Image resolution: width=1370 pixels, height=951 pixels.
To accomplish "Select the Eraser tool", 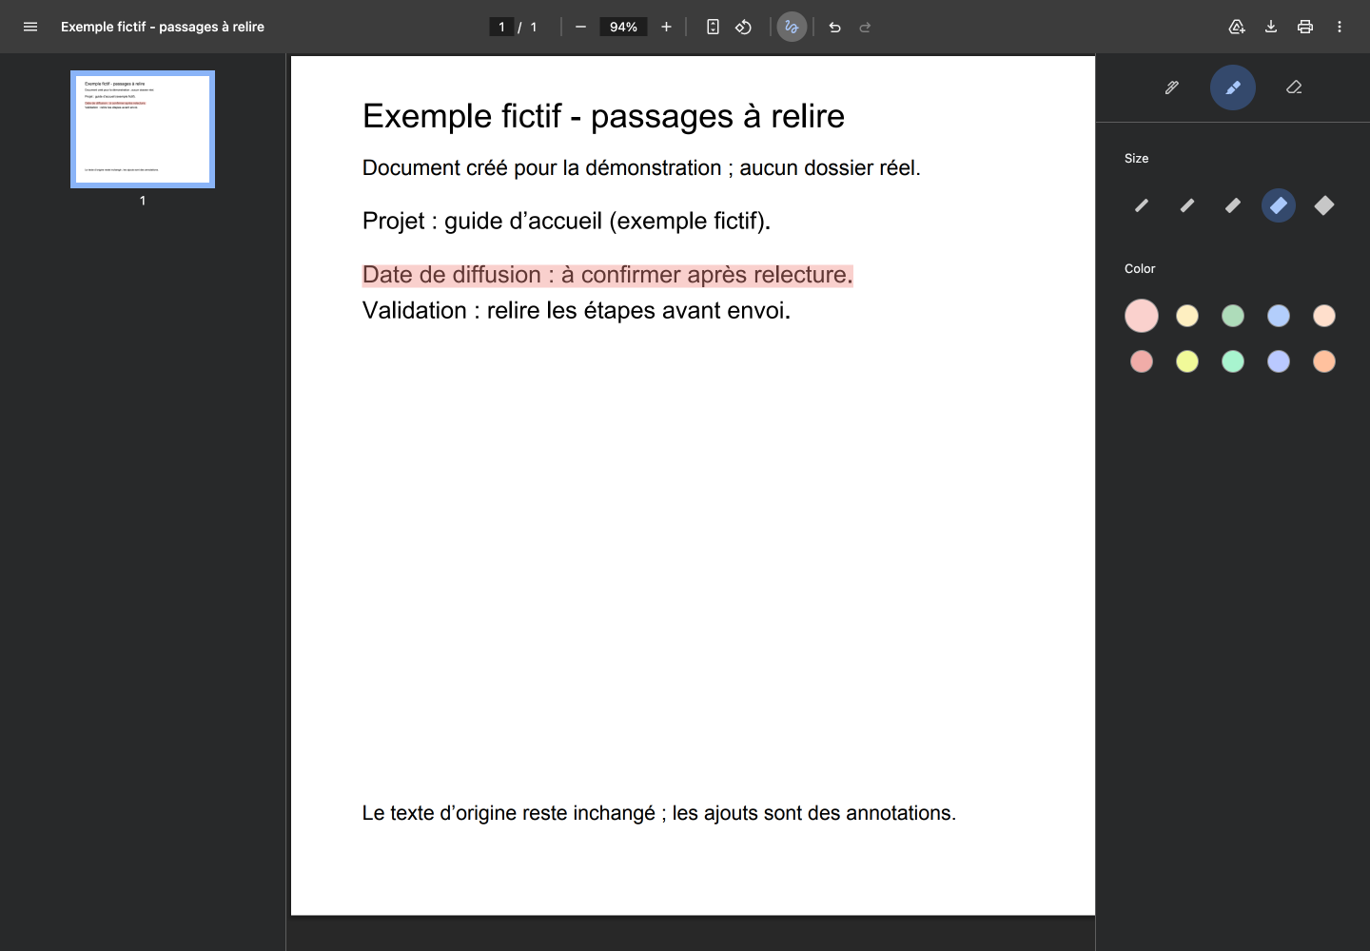I will click(x=1294, y=87).
